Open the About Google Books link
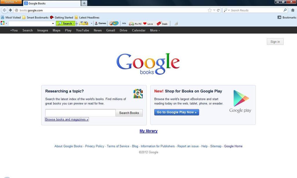The height and width of the screenshot is (178, 297). coord(68,146)
